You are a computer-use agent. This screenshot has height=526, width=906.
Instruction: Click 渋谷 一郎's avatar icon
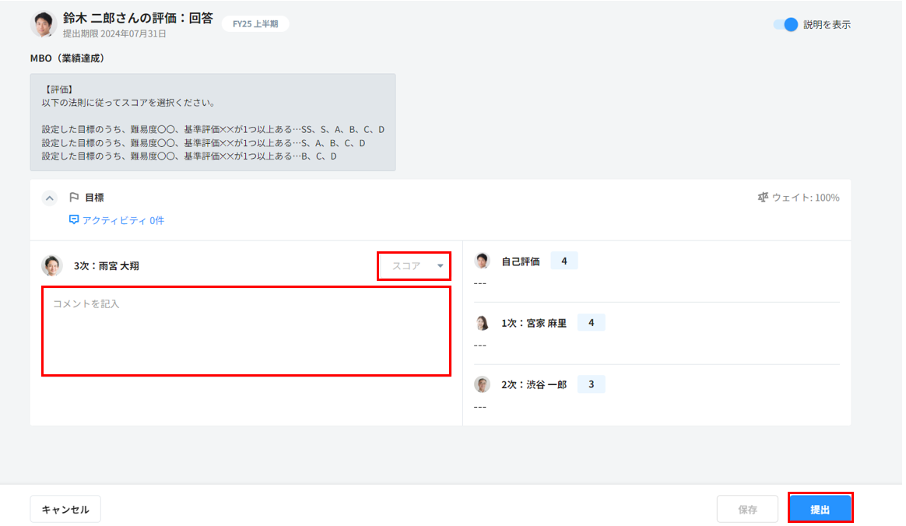pyautogui.click(x=483, y=384)
